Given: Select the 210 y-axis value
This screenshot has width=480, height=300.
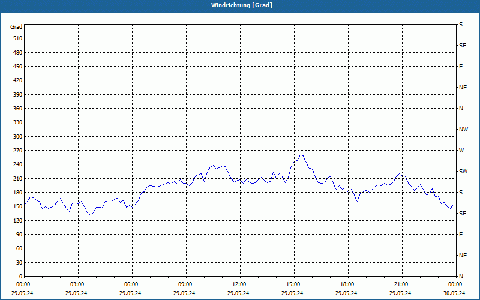Looking at the screenshot, I should 18,178.
